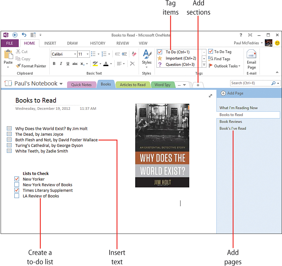Decrease the indent position
The width and height of the screenshot is (282, 266).
coord(117,54)
